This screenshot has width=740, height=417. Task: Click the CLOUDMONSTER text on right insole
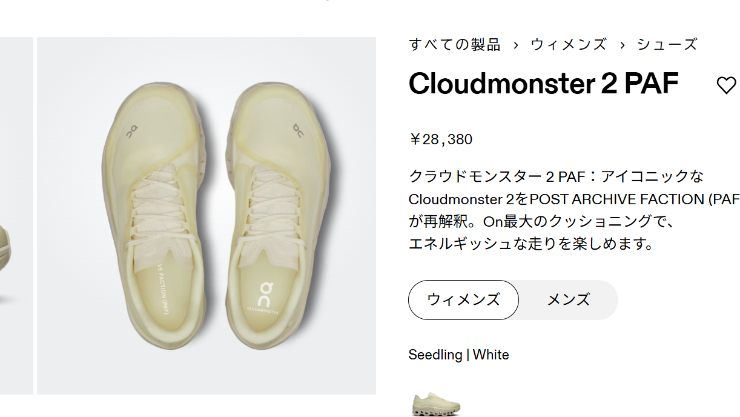tap(263, 310)
